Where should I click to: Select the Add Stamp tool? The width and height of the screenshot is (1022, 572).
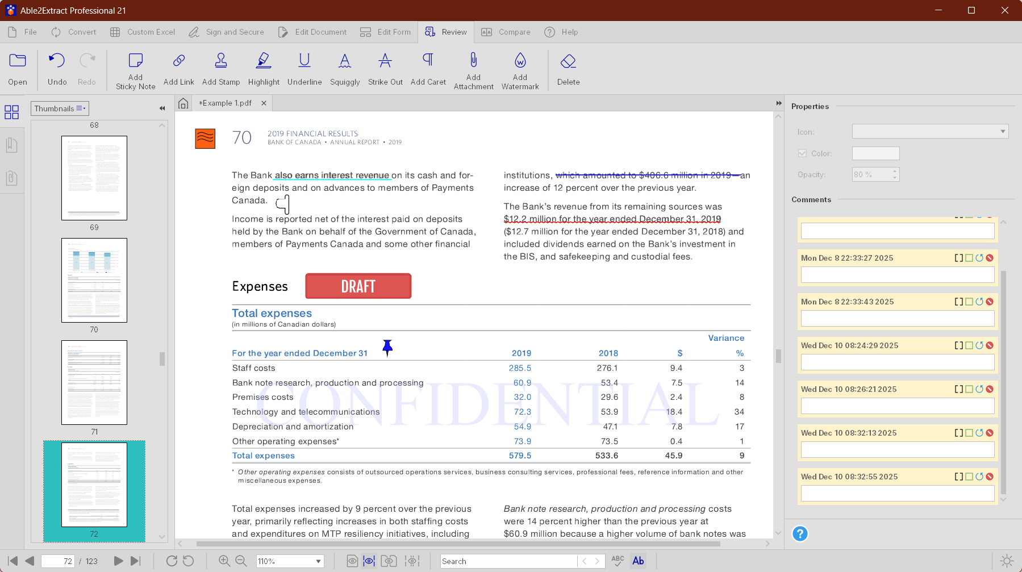[221, 69]
